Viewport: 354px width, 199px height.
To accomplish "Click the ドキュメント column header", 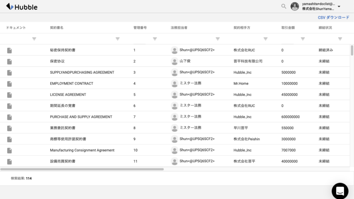I will [16, 28].
